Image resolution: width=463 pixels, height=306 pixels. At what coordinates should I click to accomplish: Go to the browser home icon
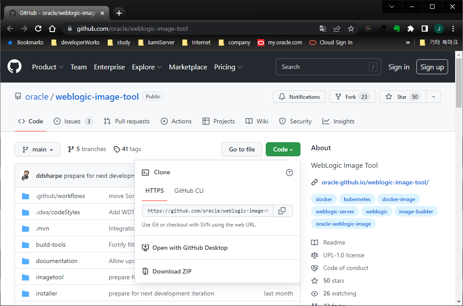coord(52,29)
